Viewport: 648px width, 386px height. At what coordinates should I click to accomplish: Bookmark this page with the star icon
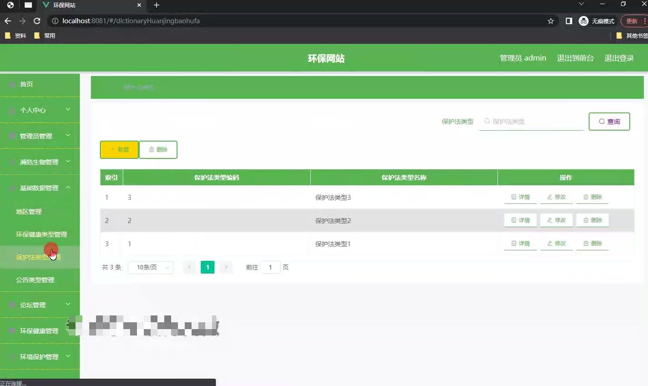pos(551,21)
